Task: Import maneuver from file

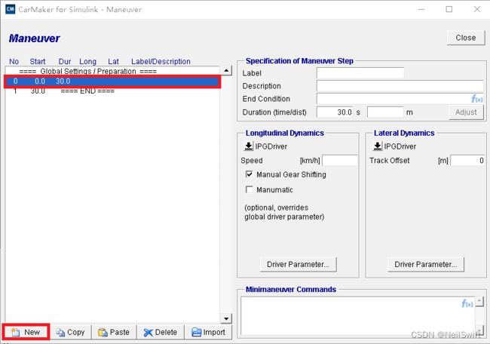Action: point(208,332)
